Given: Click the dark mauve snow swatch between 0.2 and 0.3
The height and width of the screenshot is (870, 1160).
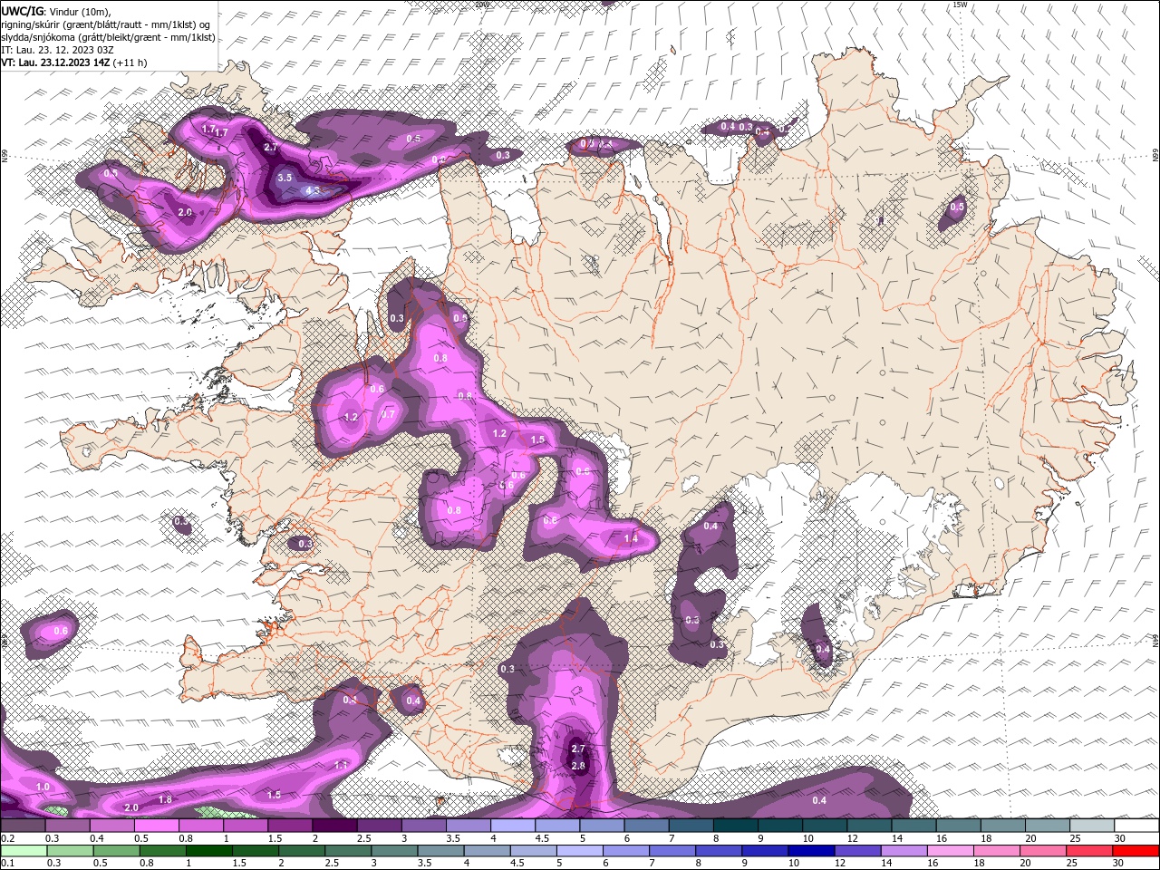Looking at the screenshot, I should [x=23, y=826].
